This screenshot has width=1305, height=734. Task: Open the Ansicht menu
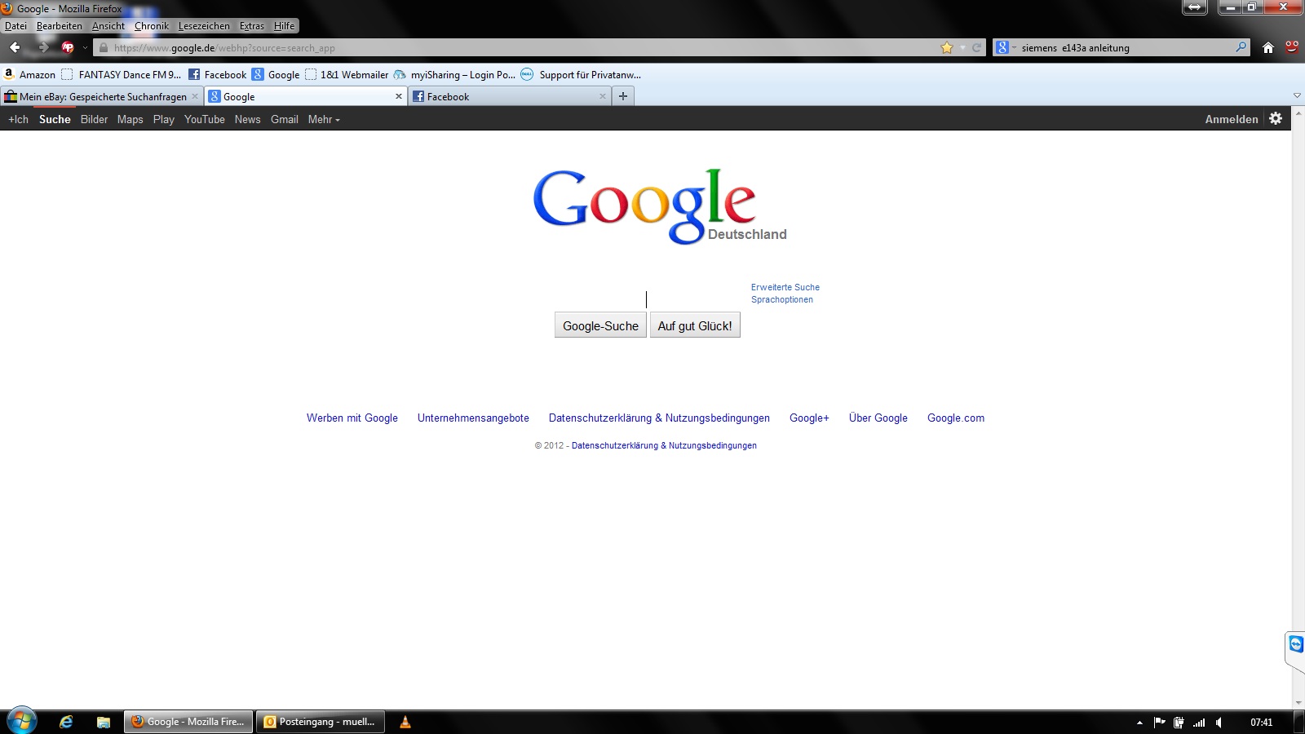click(108, 26)
